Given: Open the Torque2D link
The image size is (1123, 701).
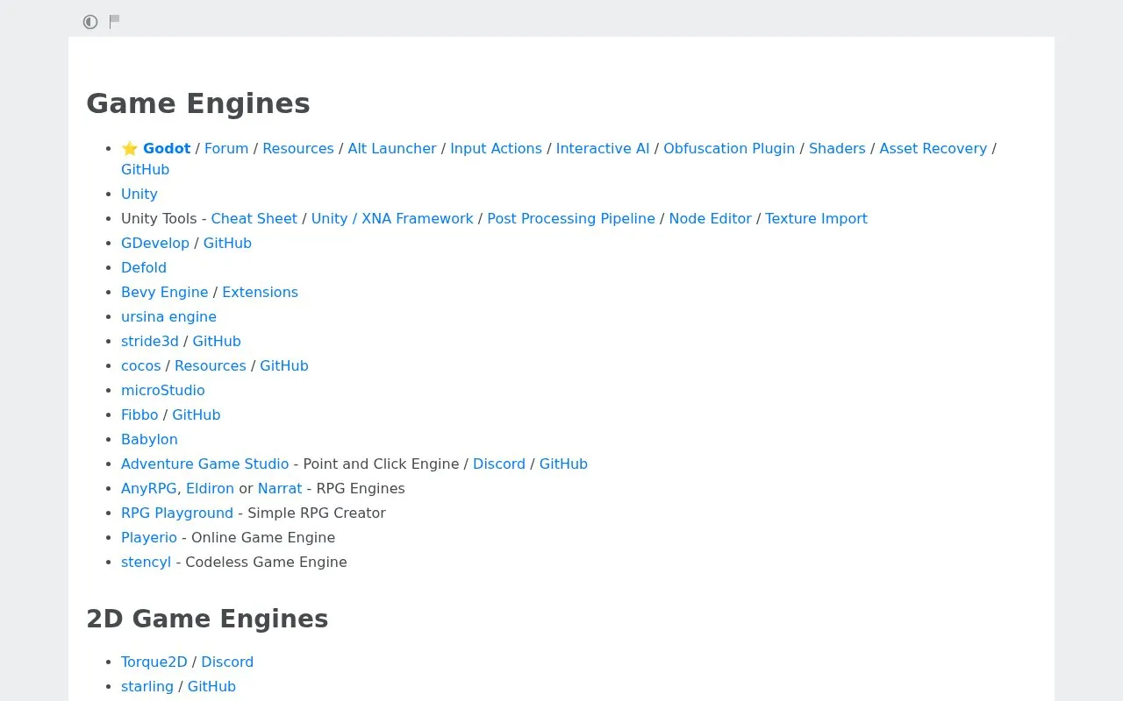Looking at the screenshot, I should coord(154,662).
